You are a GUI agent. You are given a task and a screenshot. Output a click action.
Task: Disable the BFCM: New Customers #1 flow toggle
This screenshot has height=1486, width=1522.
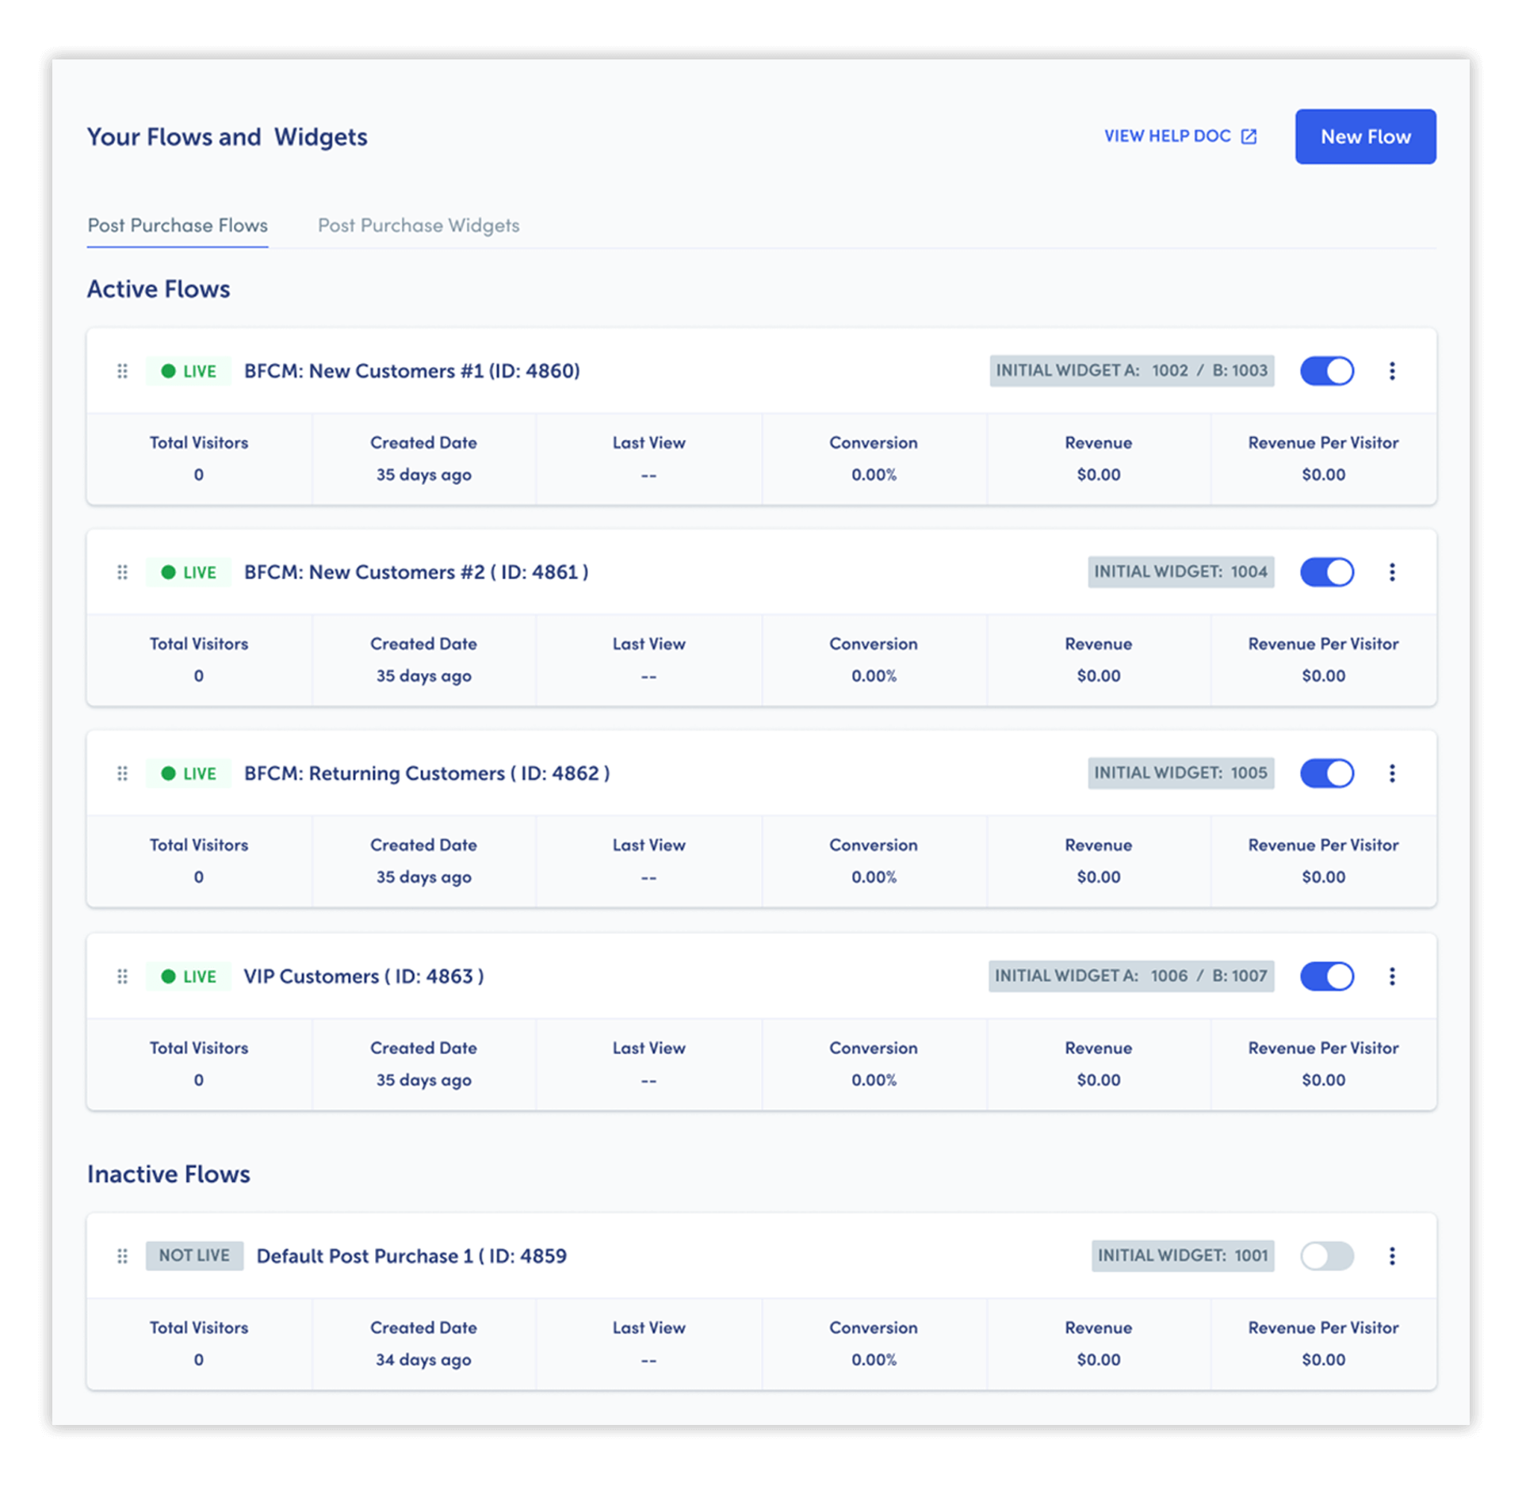[1327, 371]
